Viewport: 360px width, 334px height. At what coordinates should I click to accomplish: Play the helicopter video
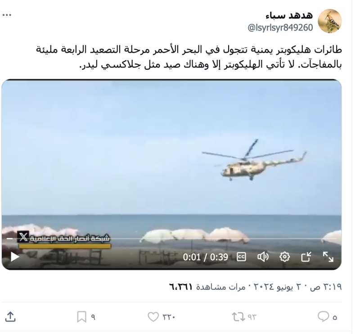15,257
